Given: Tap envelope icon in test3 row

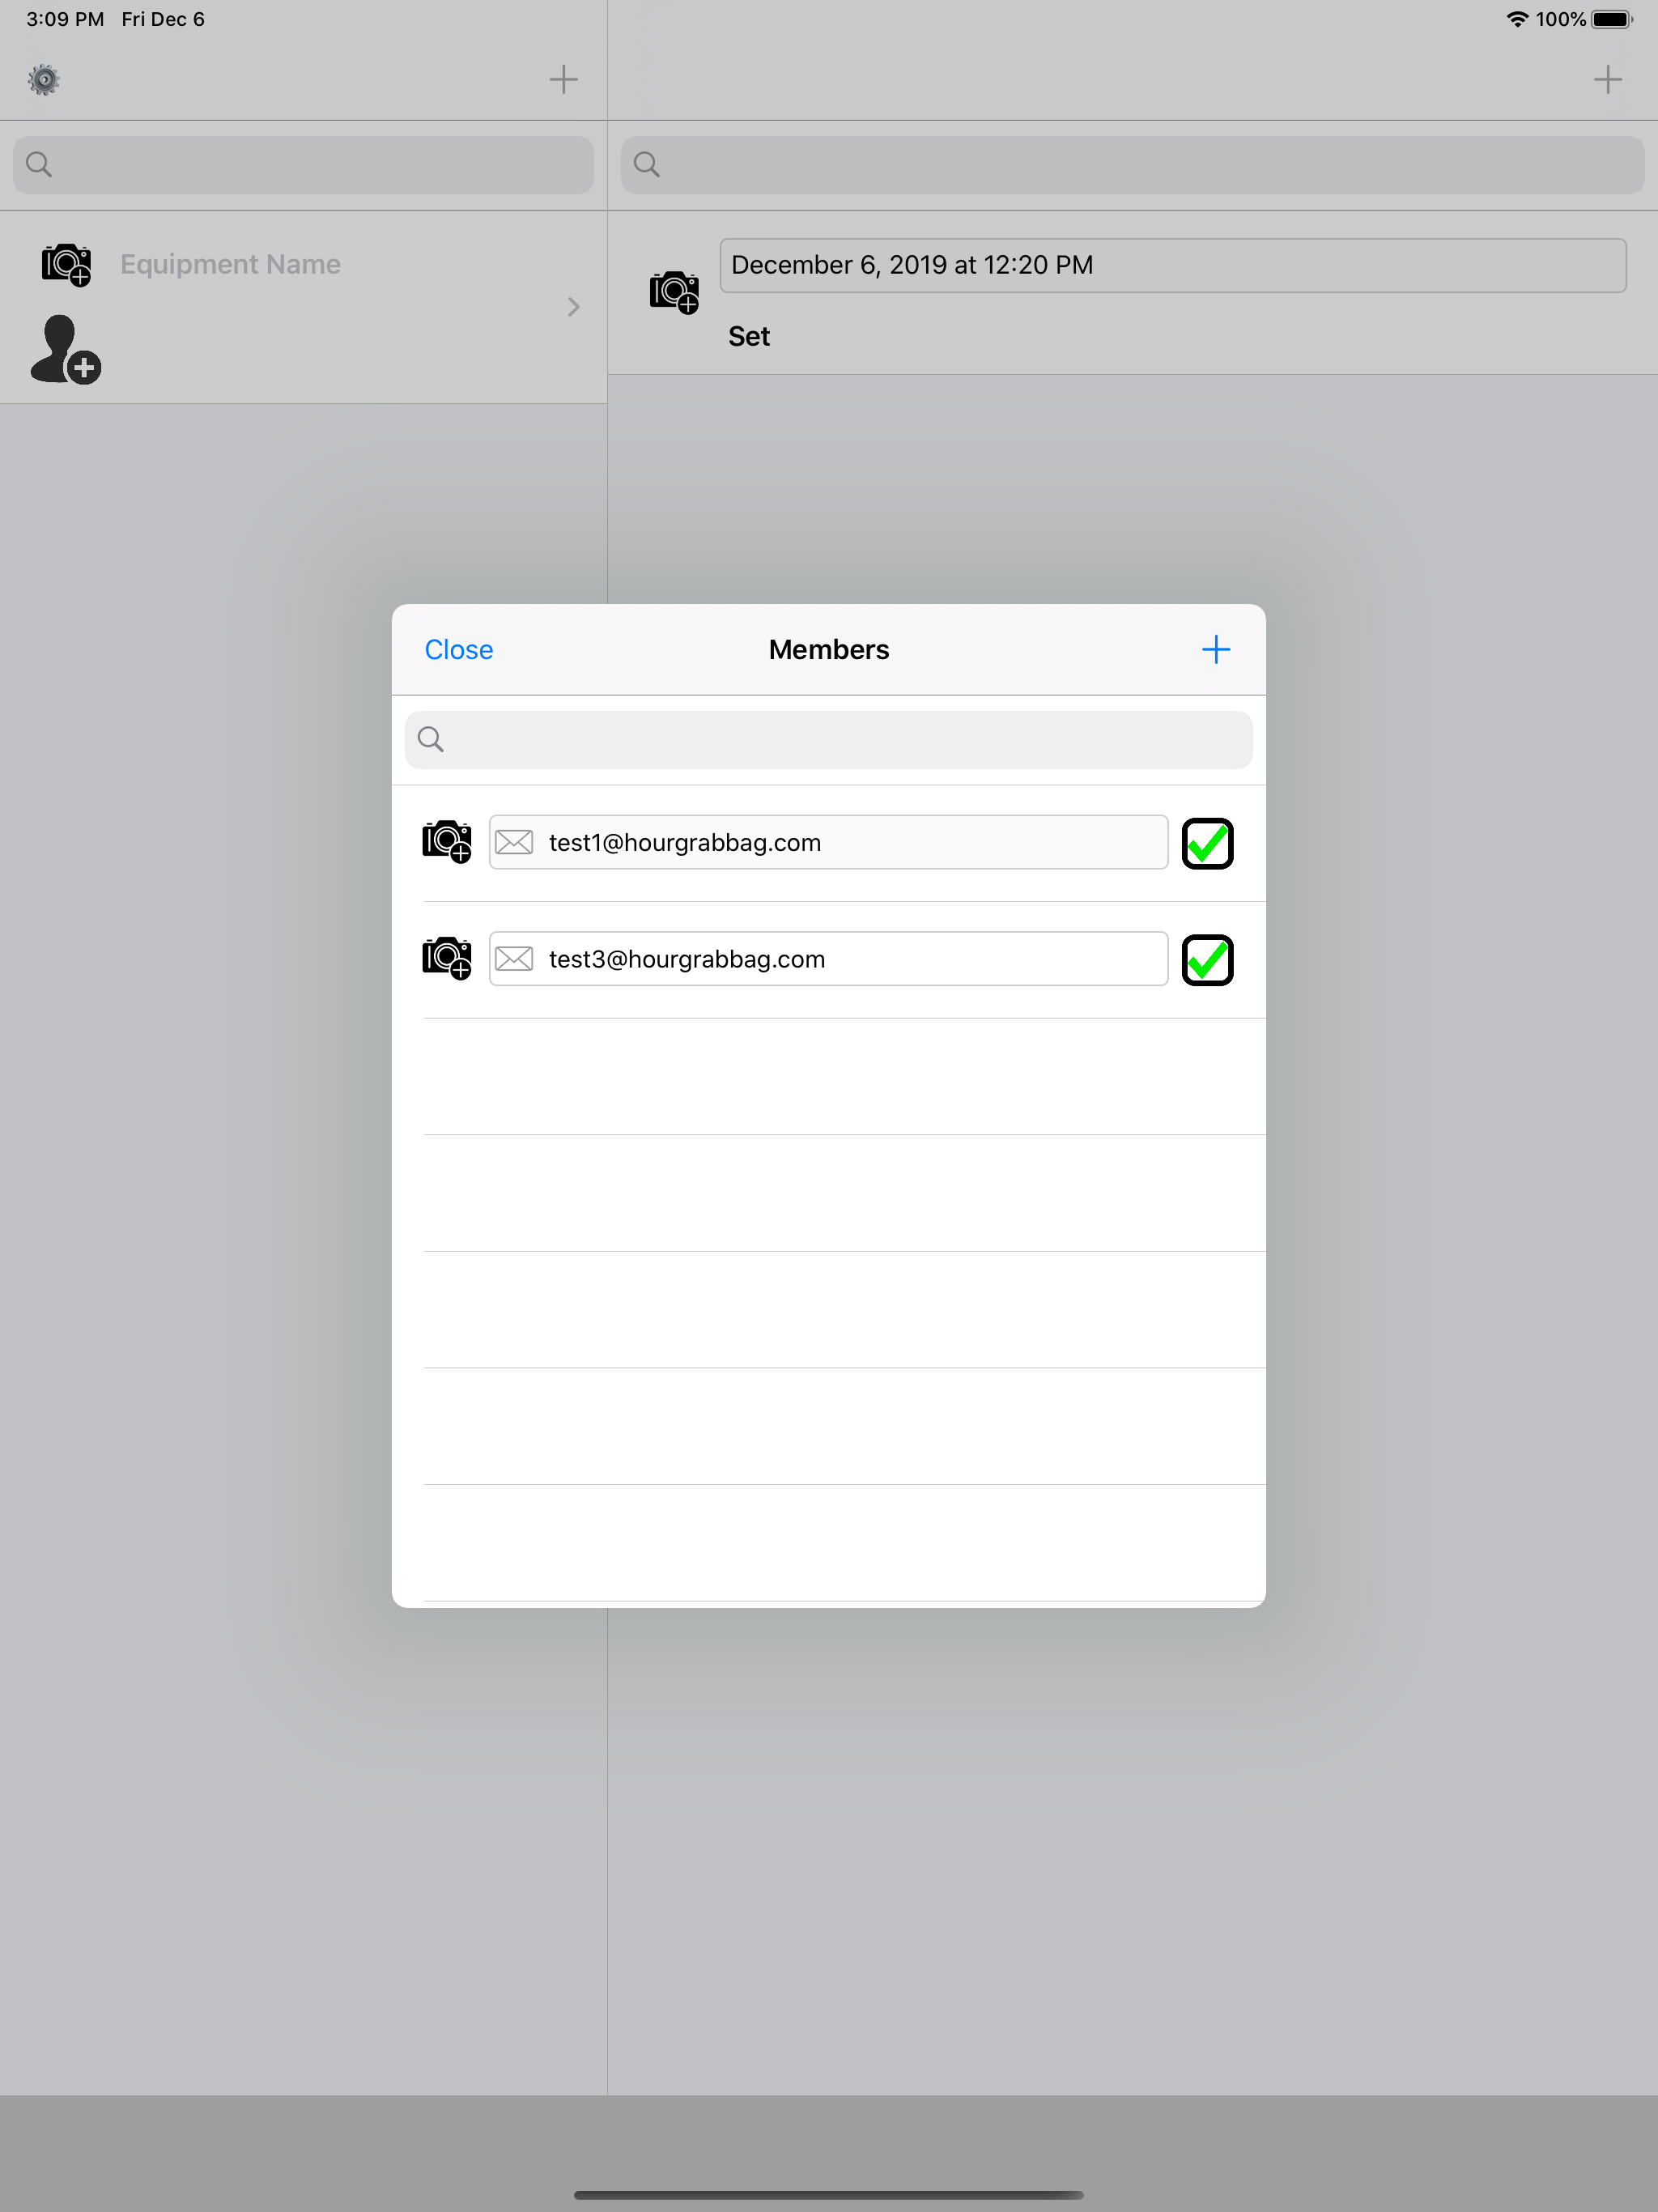Looking at the screenshot, I should coord(514,960).
